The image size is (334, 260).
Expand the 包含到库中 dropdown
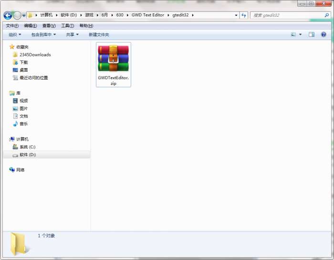click(43, 34)
